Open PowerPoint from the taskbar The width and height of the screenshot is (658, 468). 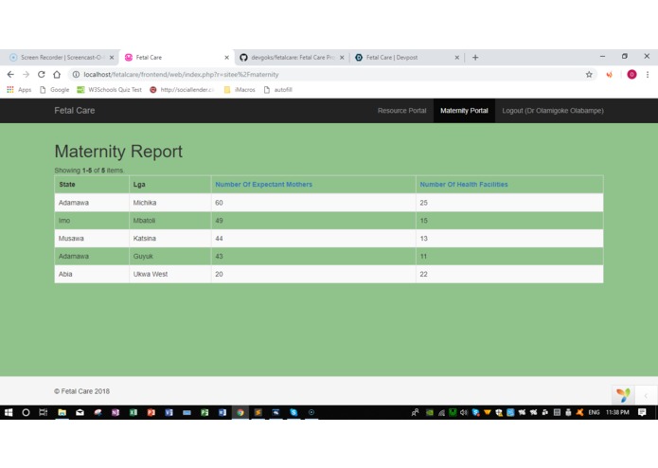(151, 412)
